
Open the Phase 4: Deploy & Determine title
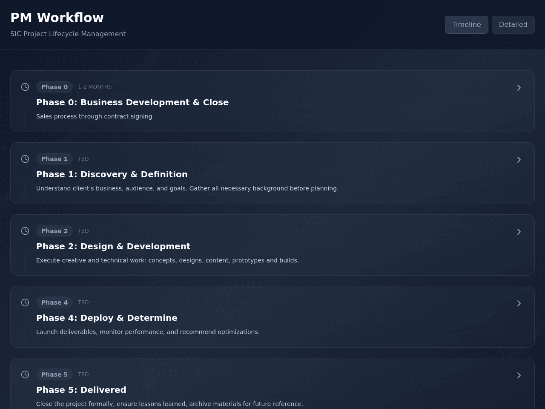107,318
